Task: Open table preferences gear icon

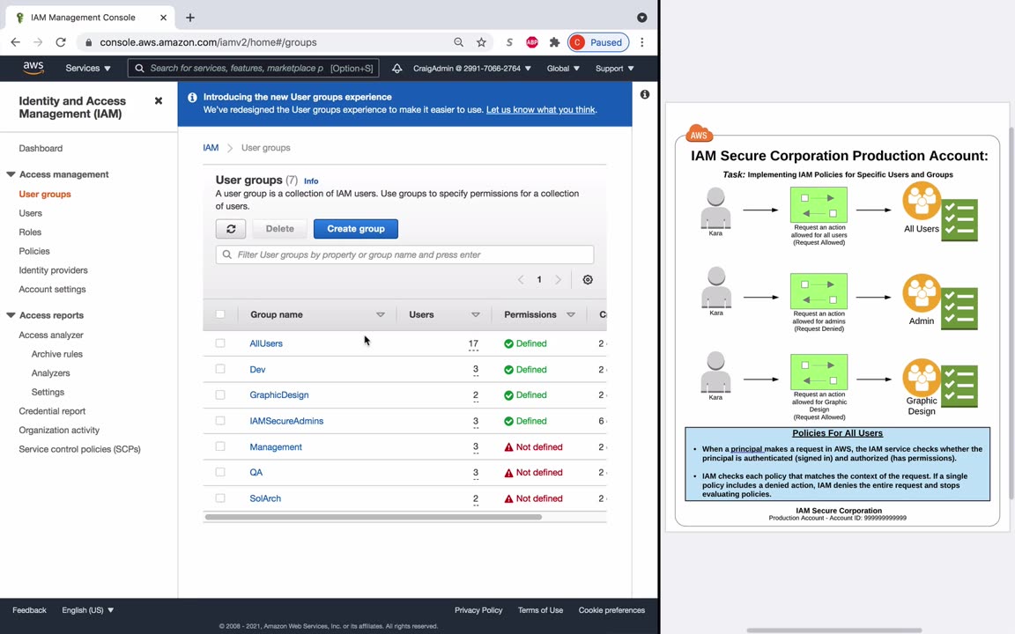Action: pyautogui.click(x=588, y=279)
